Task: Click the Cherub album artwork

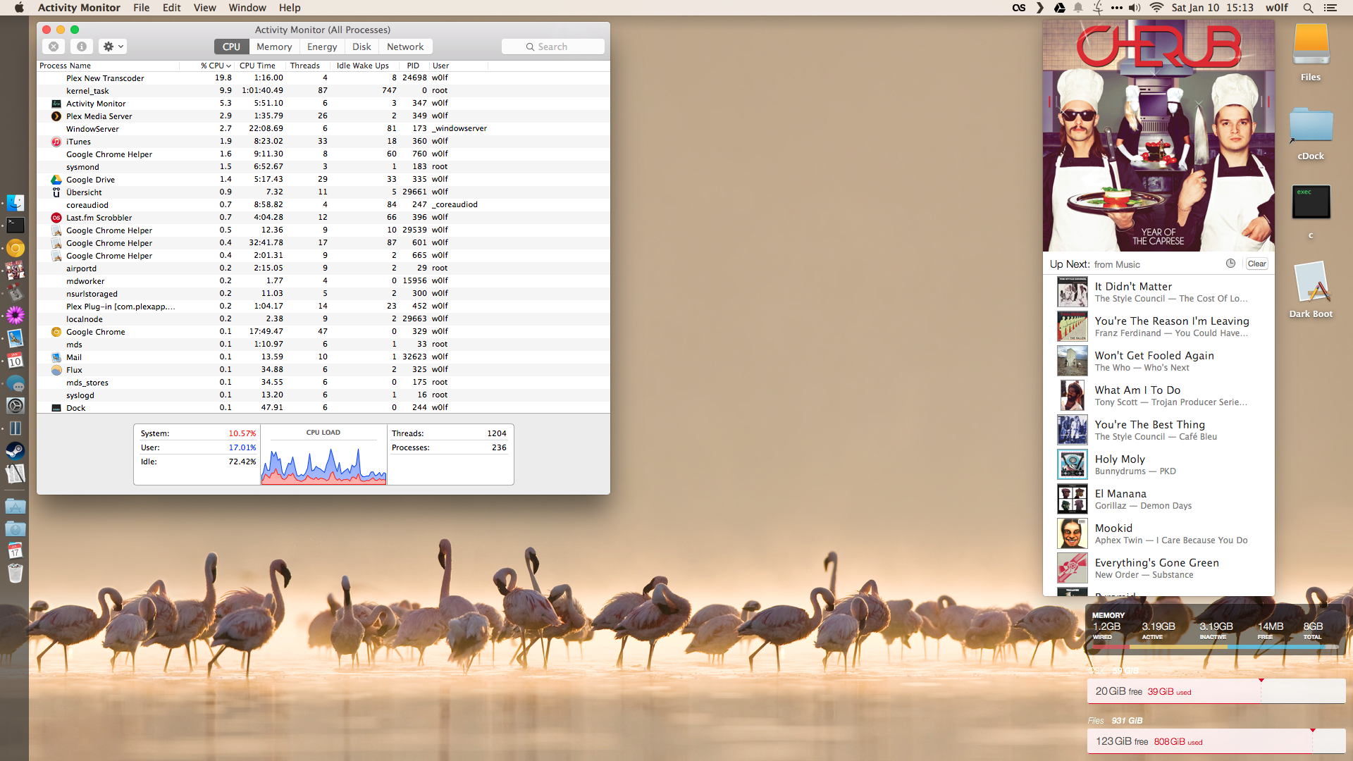Action: 1159,135
